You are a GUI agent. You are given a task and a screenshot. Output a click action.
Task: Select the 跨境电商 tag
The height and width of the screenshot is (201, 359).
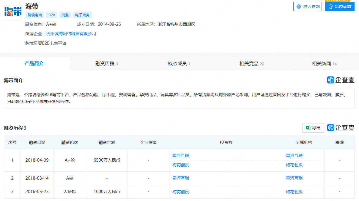click(35, 15)
